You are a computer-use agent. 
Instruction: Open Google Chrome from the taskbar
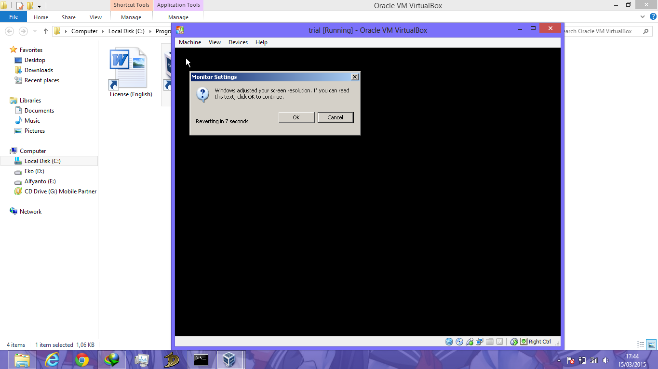pos(82,359)
